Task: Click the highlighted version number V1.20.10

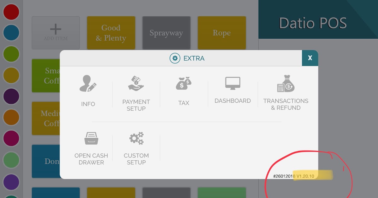Action: point(305,176)
